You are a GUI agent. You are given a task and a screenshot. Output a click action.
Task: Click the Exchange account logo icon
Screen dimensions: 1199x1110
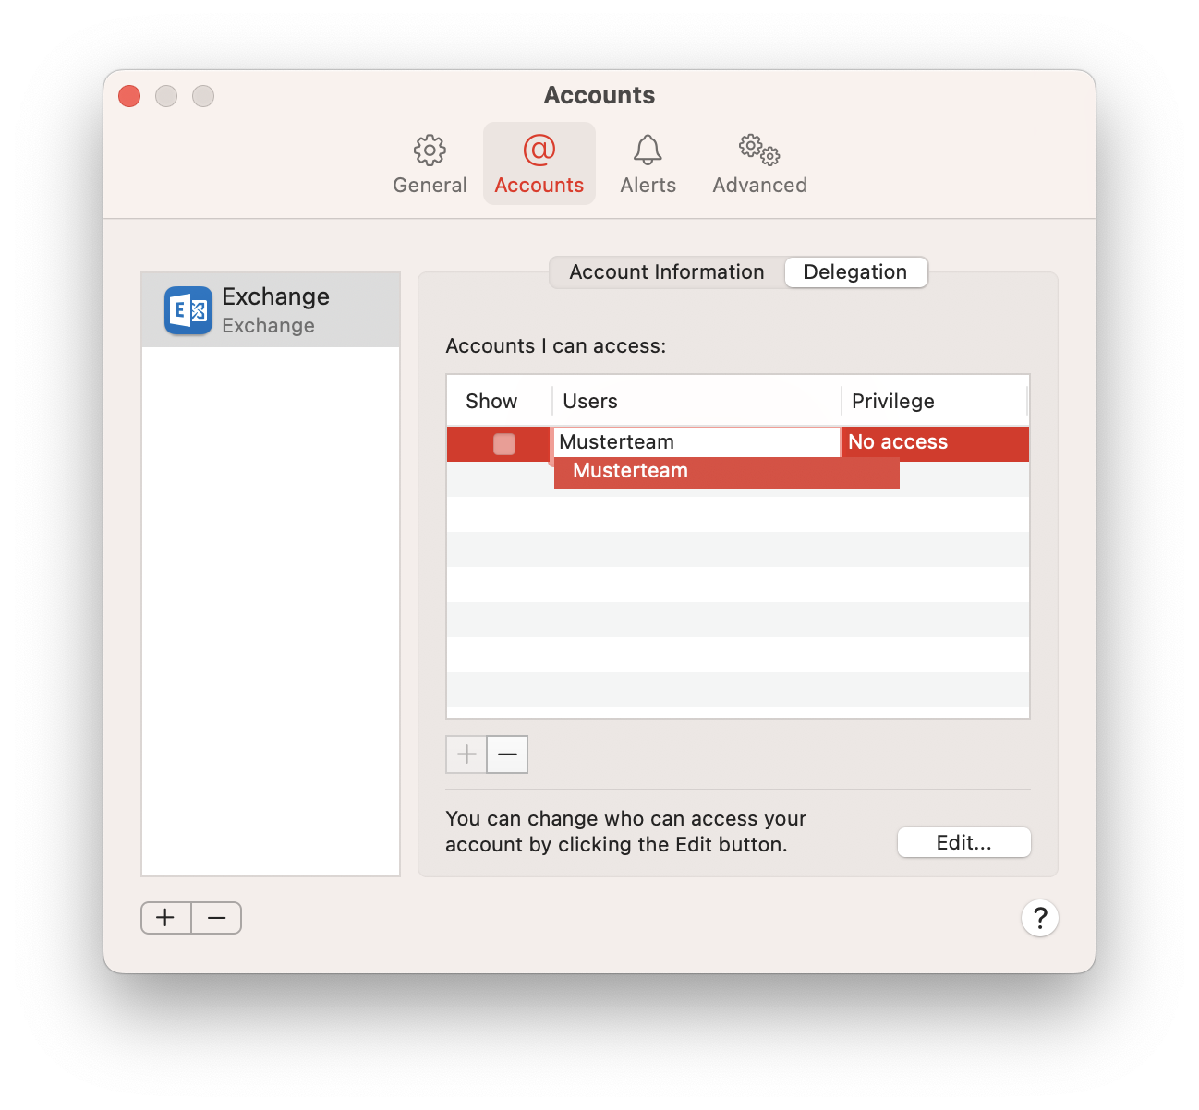188,310
